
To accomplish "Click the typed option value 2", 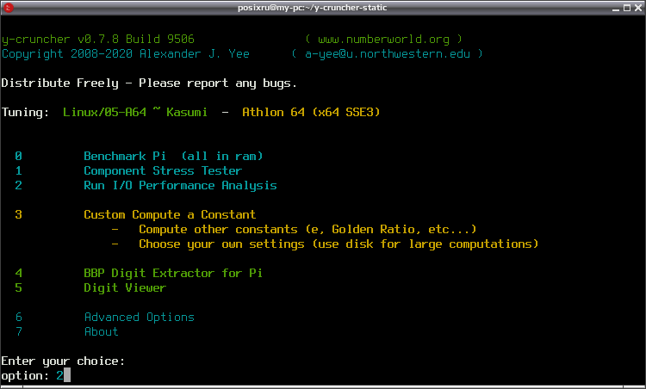I will [x=59, y=376].
